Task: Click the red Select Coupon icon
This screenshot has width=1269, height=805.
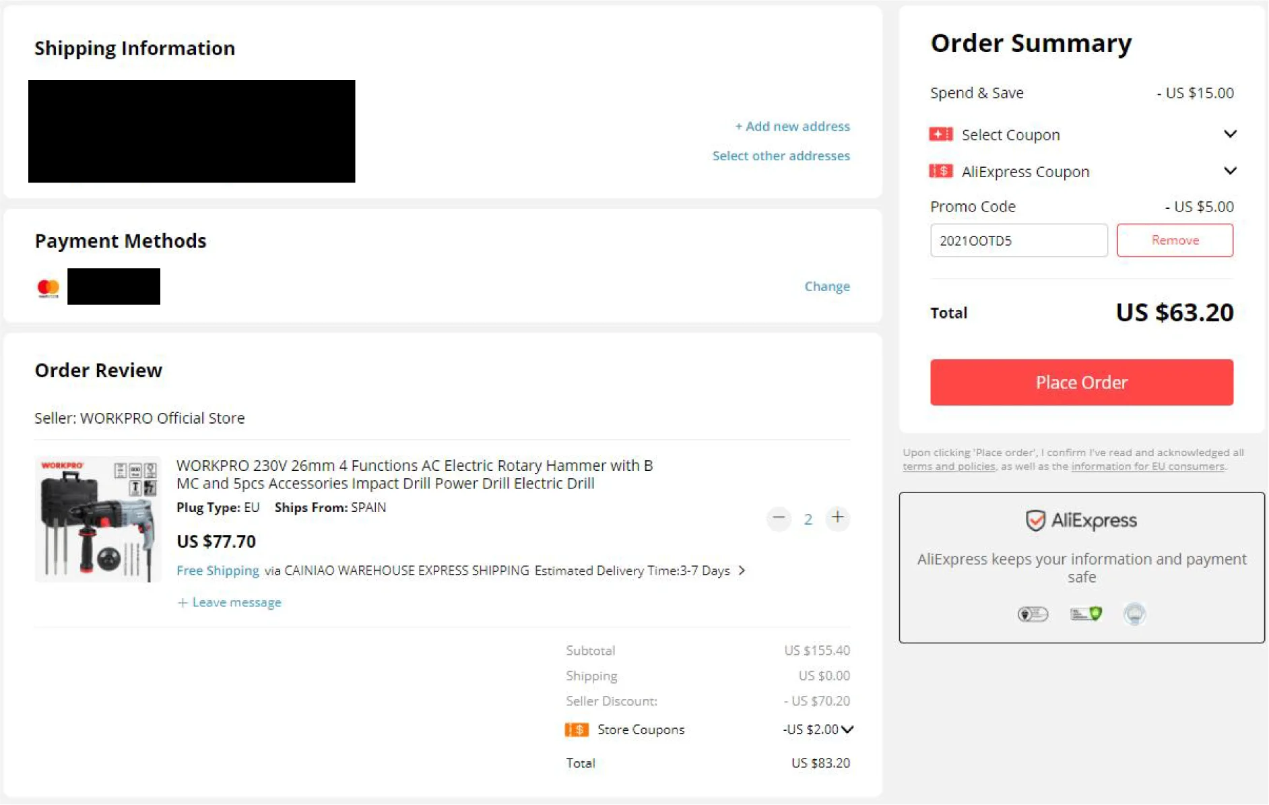Action: click(940, 135)
